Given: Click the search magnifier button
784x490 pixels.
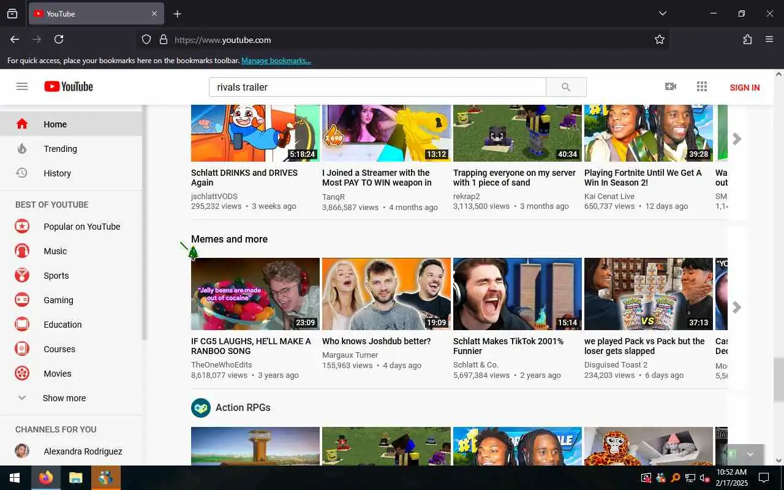Looking at the screenshot, I should [x=566, y=87].
